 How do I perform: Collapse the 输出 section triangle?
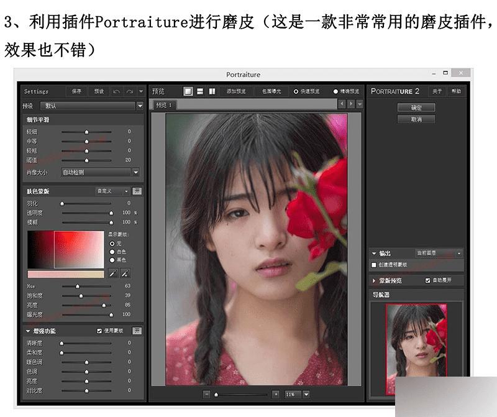pyautogui.click(x=374, y=254)
